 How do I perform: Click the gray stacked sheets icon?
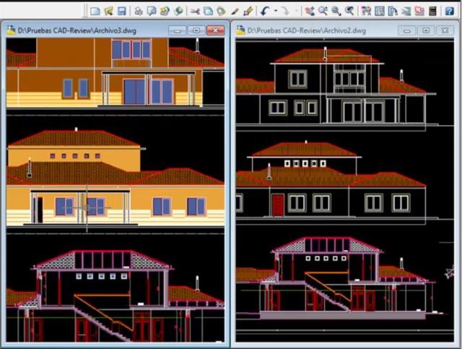pos(406,12)
